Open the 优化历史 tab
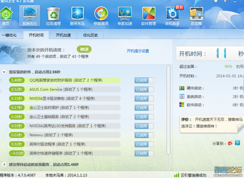Viewport: 244px width, 178px height. point(90,35)
